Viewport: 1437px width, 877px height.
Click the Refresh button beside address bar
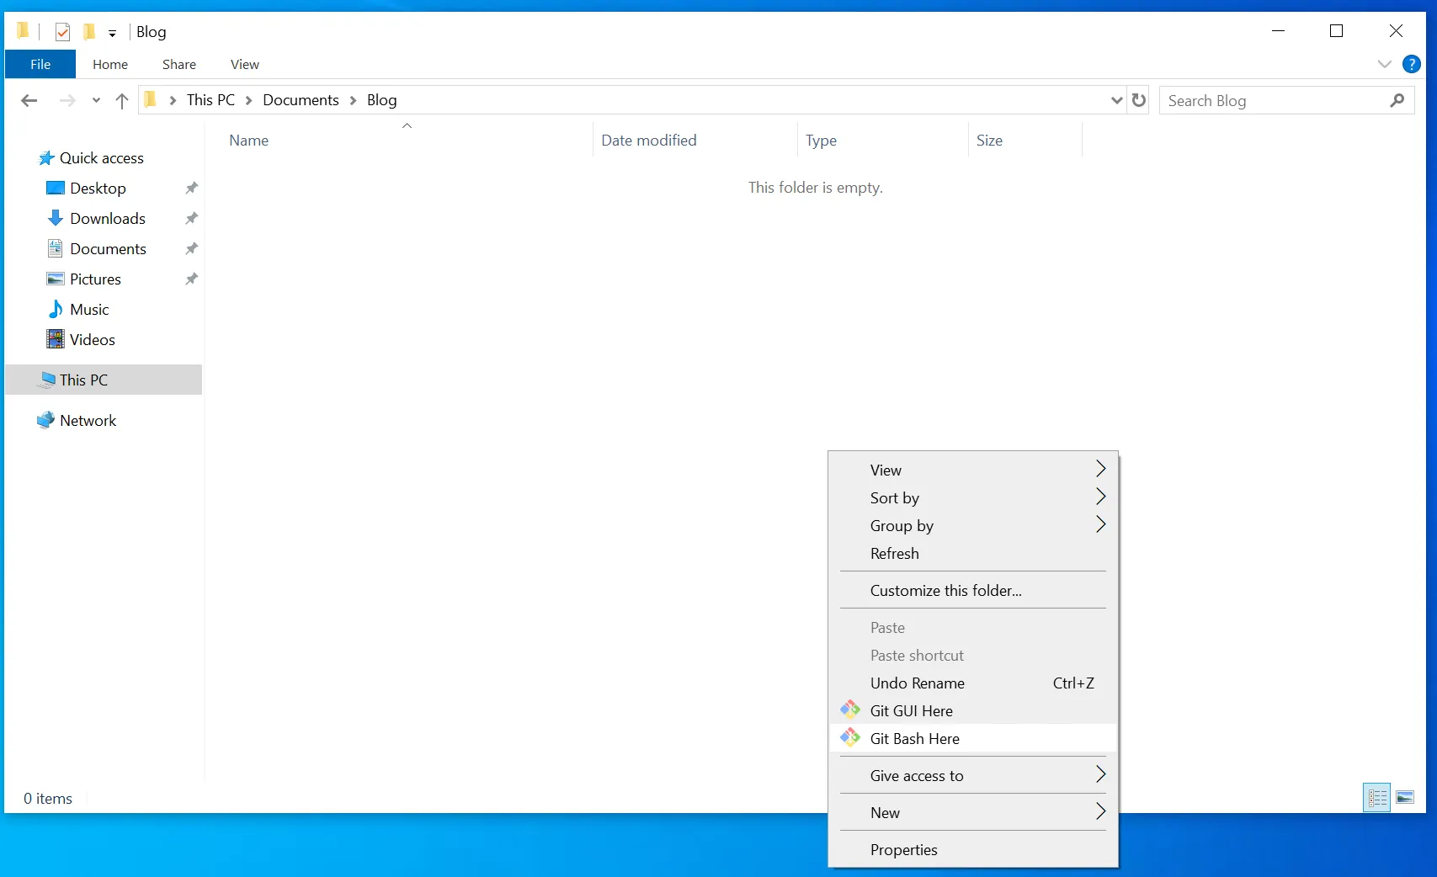[1139, 100]
